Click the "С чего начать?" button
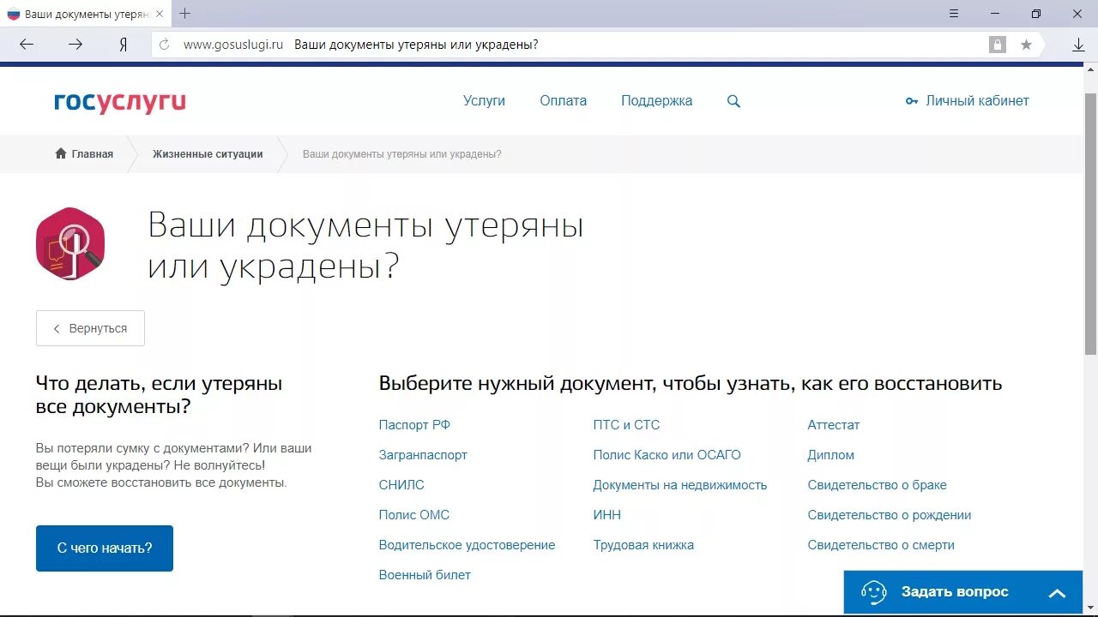This screenshot has width=1098, height=617. coord(105,548)
